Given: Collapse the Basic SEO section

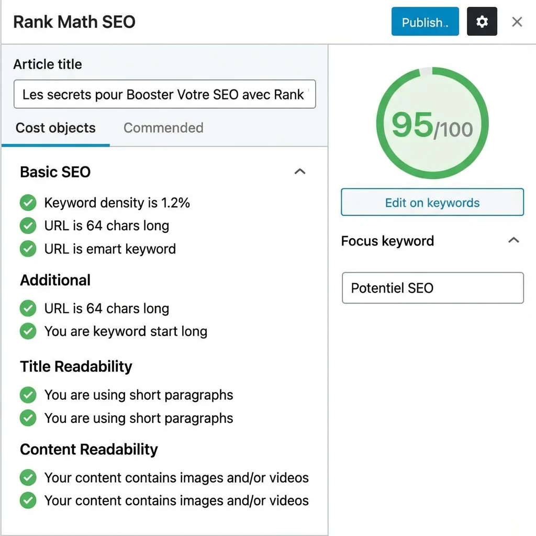Looking at the screenshot, I should pos(299,171).
